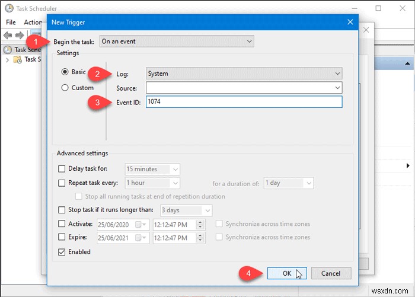
Task: Check Synchronize across time zones for Activate
Action: coord(219,224)
